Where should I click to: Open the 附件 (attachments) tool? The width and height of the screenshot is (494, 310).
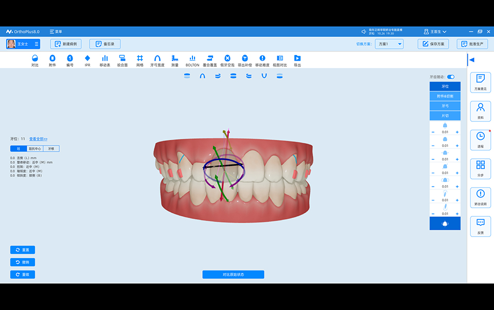(x=52, y=61)
